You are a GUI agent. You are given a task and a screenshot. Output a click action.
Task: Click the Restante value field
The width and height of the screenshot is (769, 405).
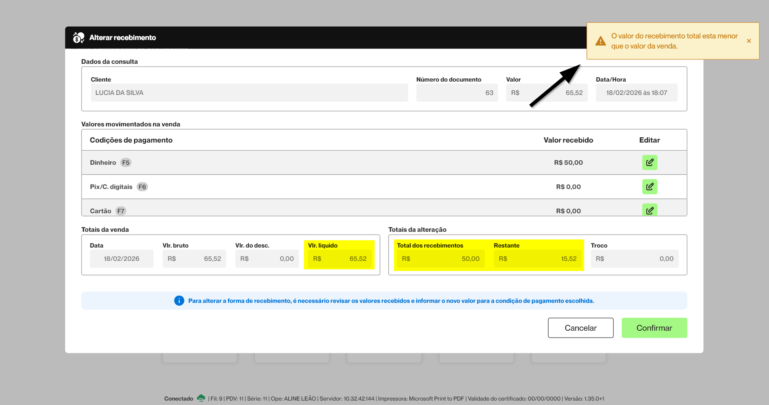click(x=537, y=258)
